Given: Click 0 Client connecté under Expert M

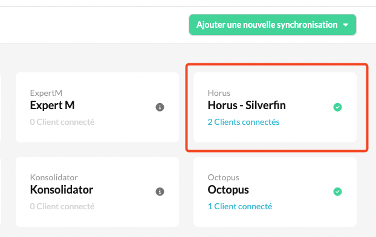Looking at the screenshot, I should (62, 122).
